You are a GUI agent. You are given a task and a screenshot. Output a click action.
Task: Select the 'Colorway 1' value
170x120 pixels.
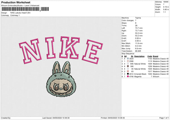(x=15, y=15)
